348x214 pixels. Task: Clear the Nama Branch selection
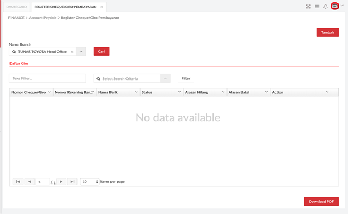(x=72, y=52)
